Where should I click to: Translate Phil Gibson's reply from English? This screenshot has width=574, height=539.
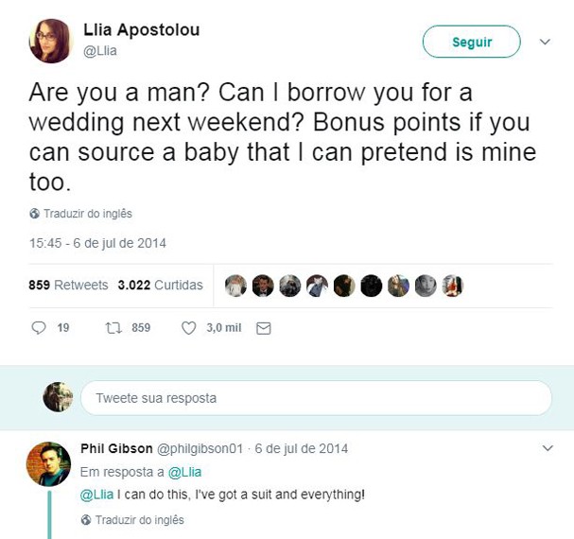(139, 520)
